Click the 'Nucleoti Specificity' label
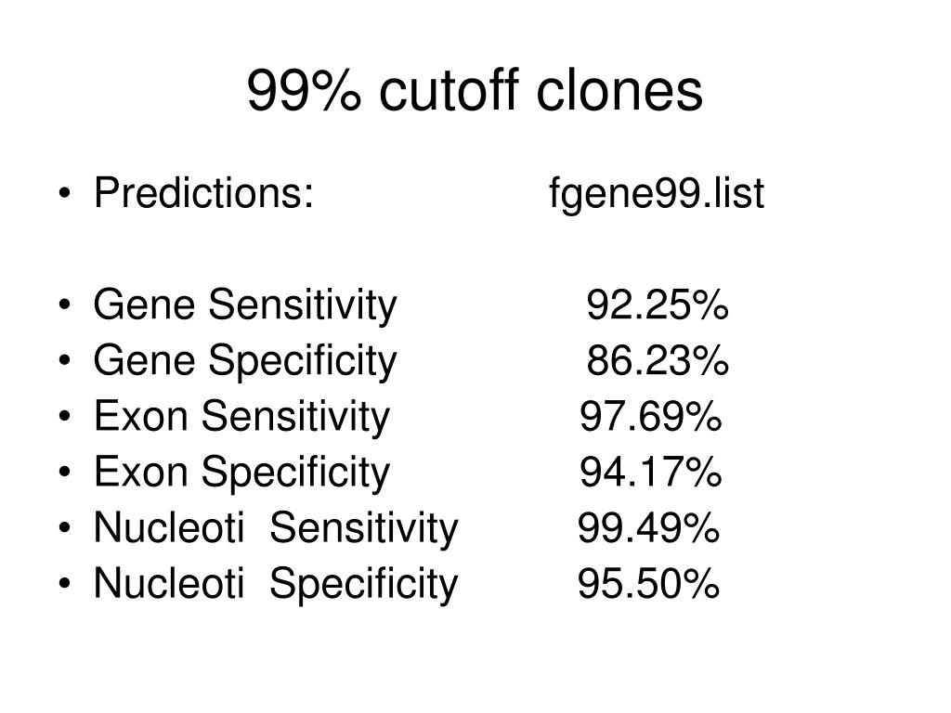This screenshot has height=713, width=951. [276, 585]
